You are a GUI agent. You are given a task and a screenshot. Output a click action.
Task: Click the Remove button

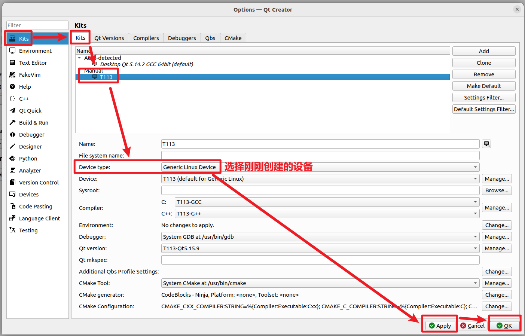click(484, 74)
